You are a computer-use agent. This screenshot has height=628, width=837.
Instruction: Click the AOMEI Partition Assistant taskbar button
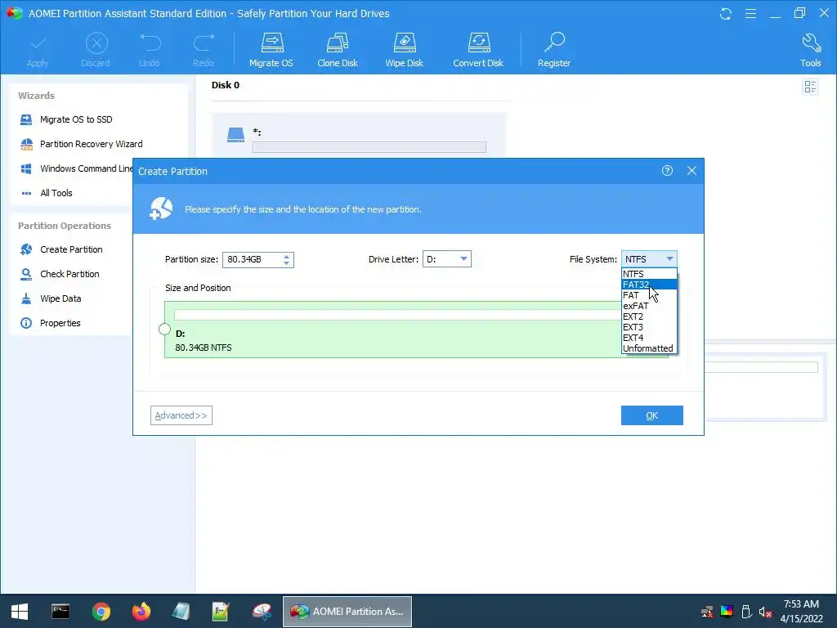pyautogui.click(x=347, y=612)
